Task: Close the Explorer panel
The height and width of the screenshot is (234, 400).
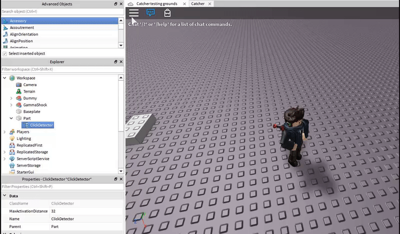Action: [x=121, y=62]
